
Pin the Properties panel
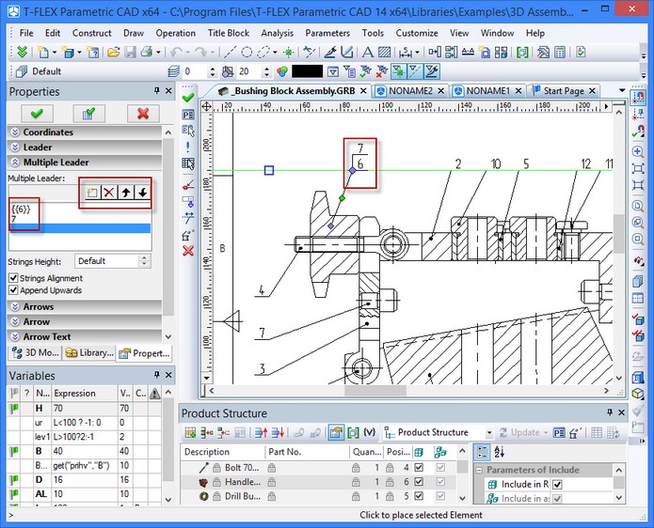pos(156,91)
